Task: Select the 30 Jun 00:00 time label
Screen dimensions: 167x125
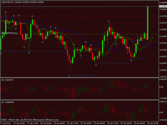Action: click(126, 123)
